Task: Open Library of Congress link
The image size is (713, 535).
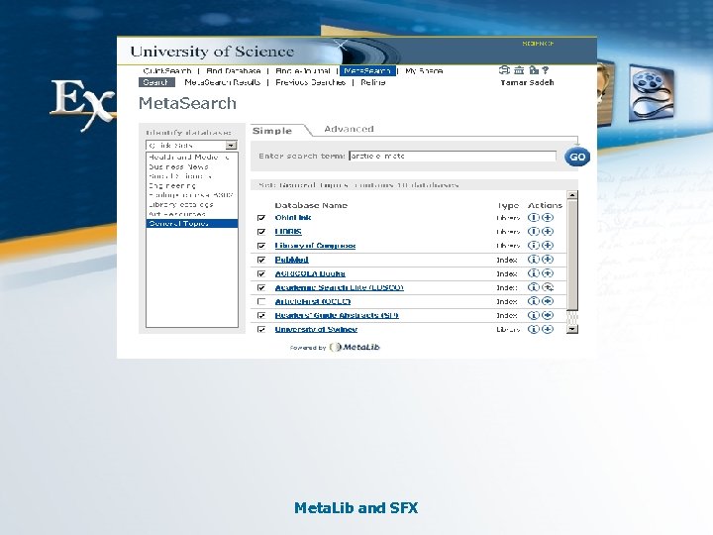Action: [315, 246]
